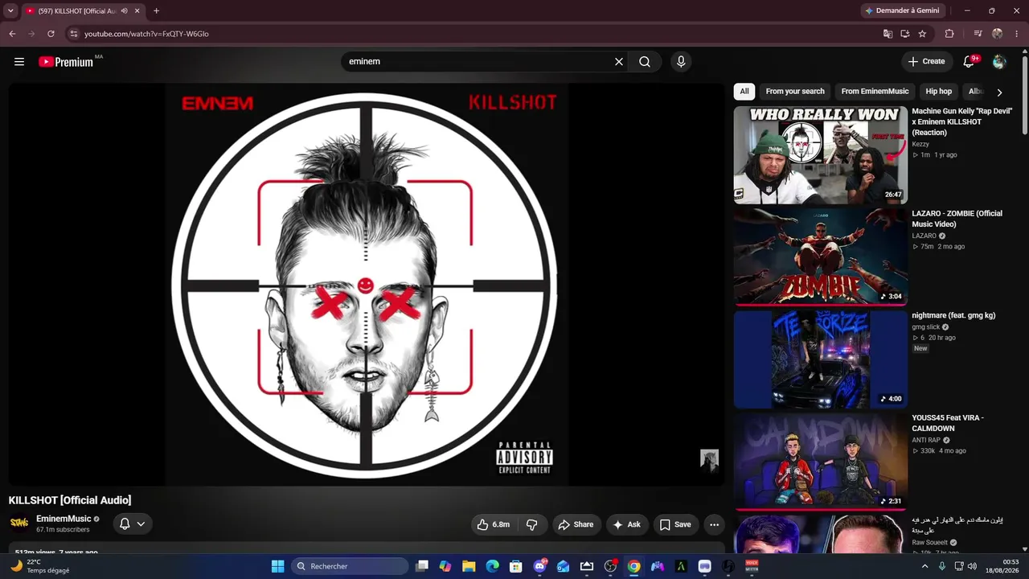Viewport: 1029px width, 579px height.
Task: Open the Kezzy channel link
Action: point(920,144)
